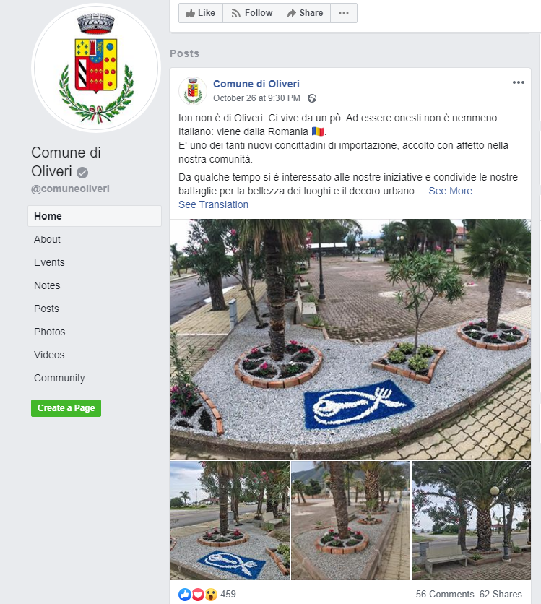The width and height of the screenshot is (541, 604).
Task: Open the large Comune di Oliveri crest
Action: tap(96, 68)
